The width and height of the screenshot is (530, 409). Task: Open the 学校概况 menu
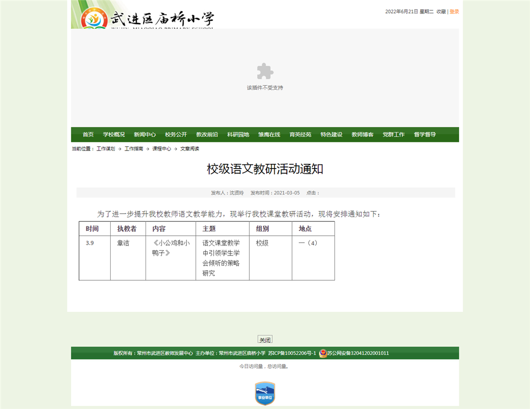[x=114, y=134]
